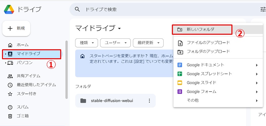
Task: Open スパム spam section
Action: point(18,107)
